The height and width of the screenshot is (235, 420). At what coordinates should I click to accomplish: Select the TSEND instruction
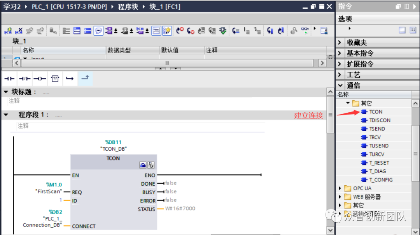point(373,129)
